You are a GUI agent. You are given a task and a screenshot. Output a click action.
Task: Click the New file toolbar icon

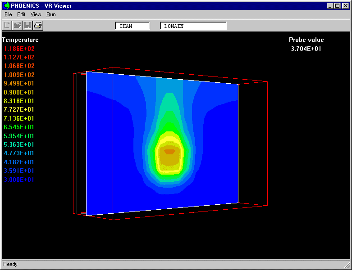click(x=8, y=26)
